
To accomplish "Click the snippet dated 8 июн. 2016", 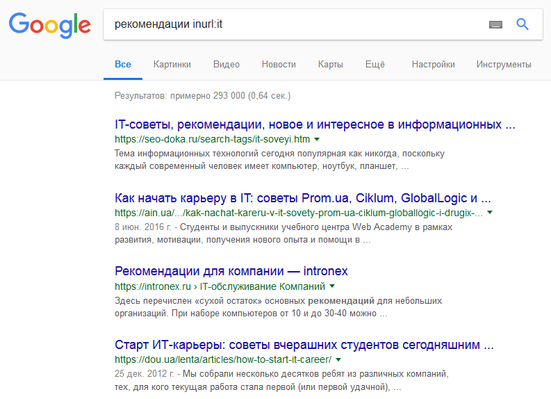I will coord(283,234).
